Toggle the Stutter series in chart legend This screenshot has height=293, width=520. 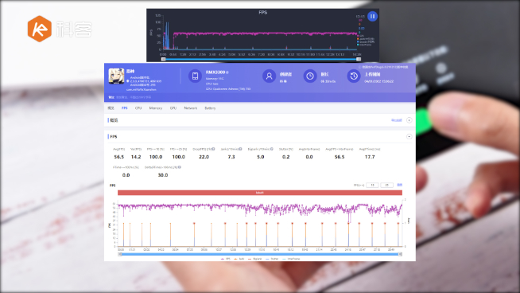272,259
